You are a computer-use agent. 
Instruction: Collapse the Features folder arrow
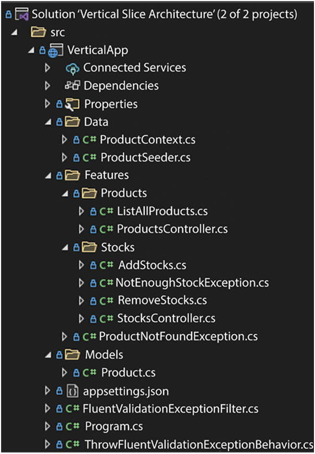[x=48, y=175]
